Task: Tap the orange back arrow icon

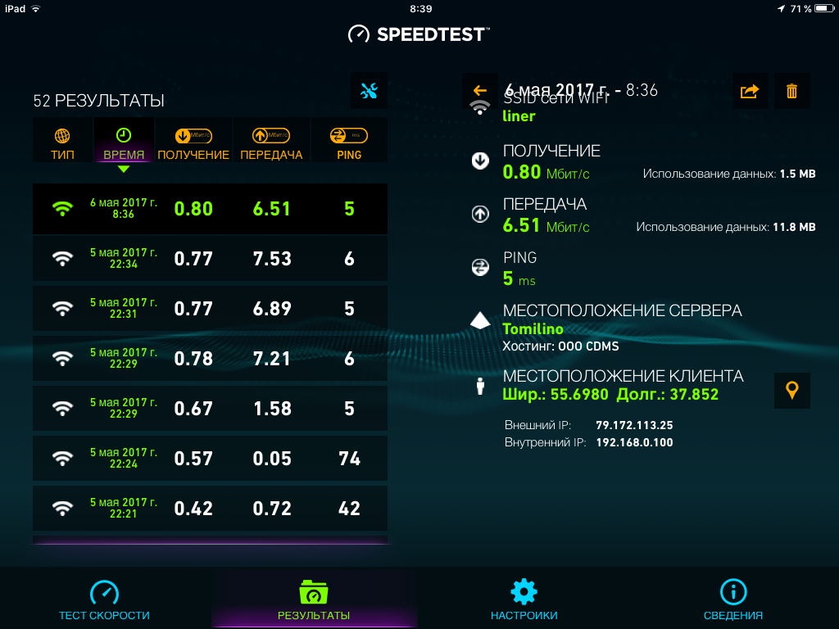Action: tap(480, 91)
